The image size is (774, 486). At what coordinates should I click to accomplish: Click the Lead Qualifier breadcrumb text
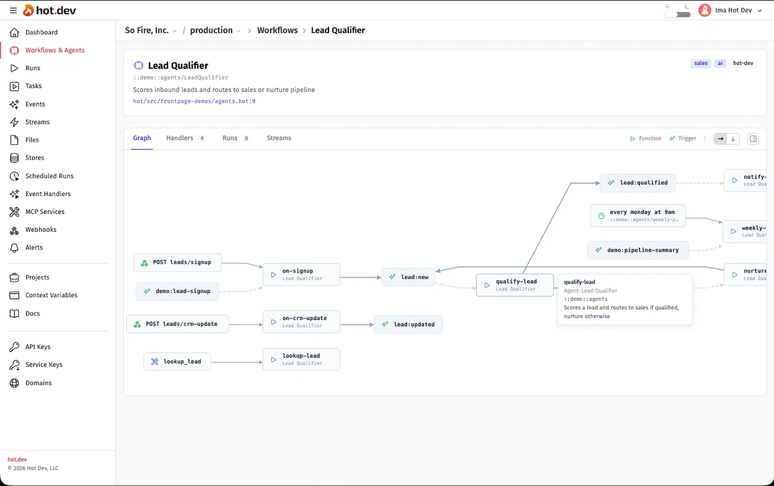click(338, 30)
